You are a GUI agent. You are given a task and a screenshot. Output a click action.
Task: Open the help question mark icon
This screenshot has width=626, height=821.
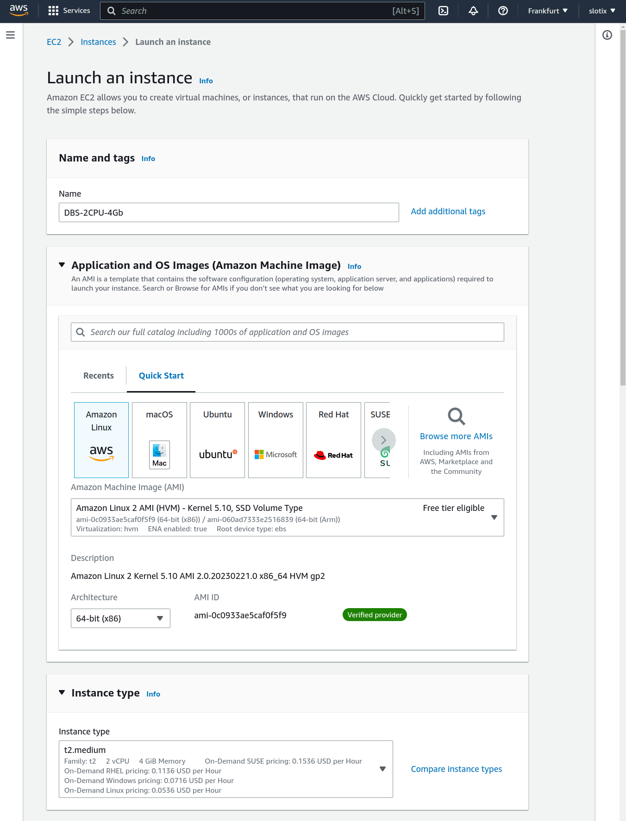pyautogui.click(x=503, y=11)
